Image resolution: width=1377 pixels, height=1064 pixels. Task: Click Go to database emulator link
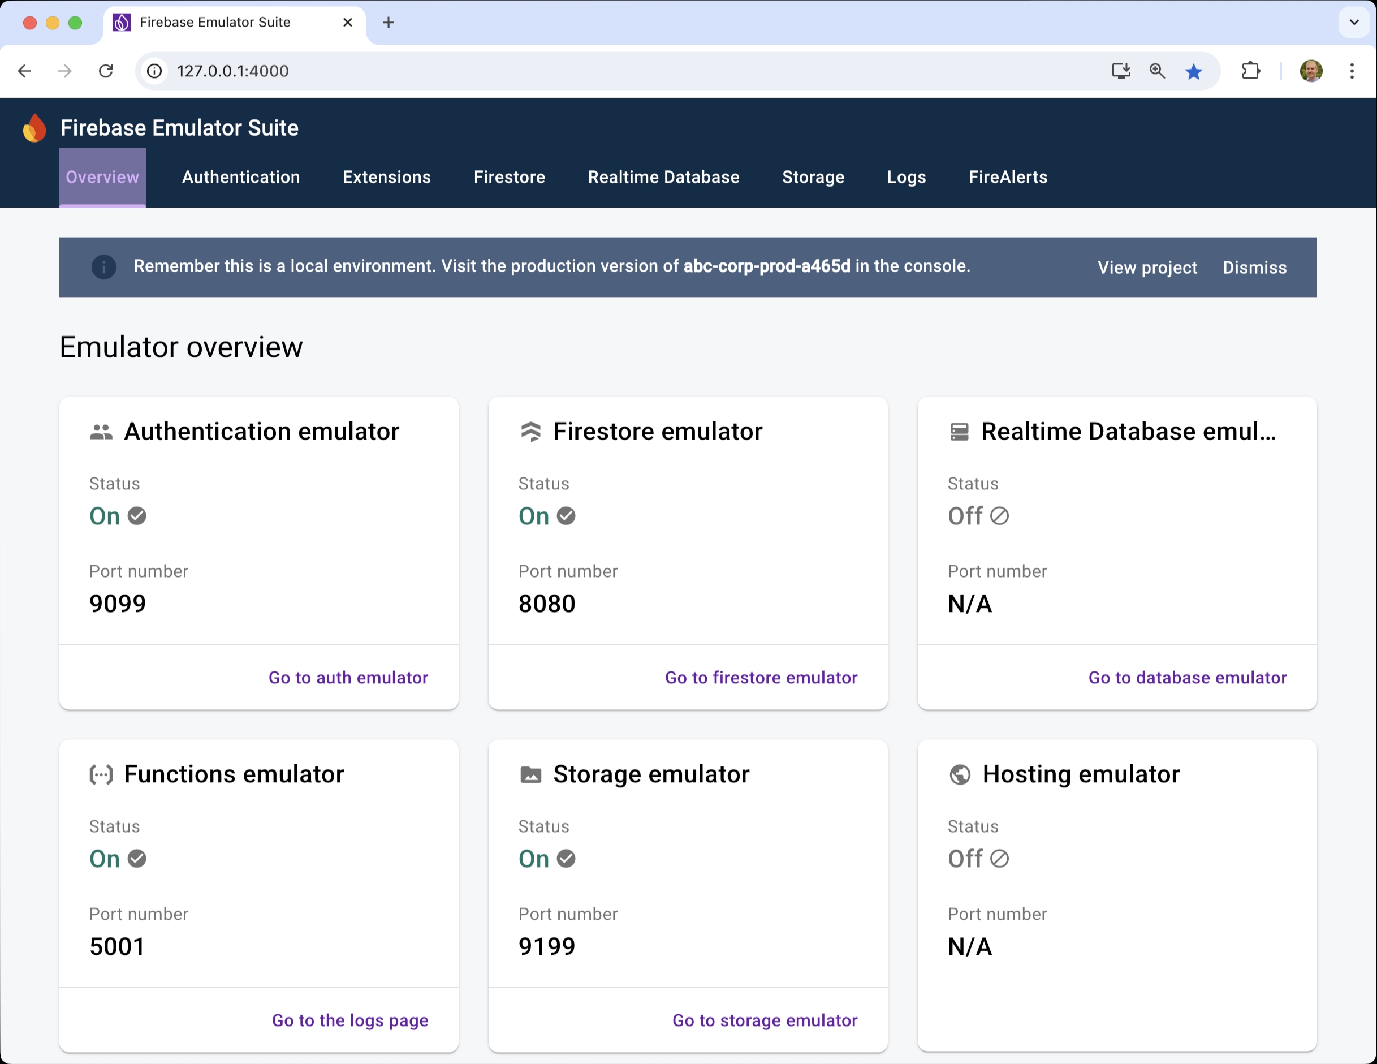(x=1187, y=678)
